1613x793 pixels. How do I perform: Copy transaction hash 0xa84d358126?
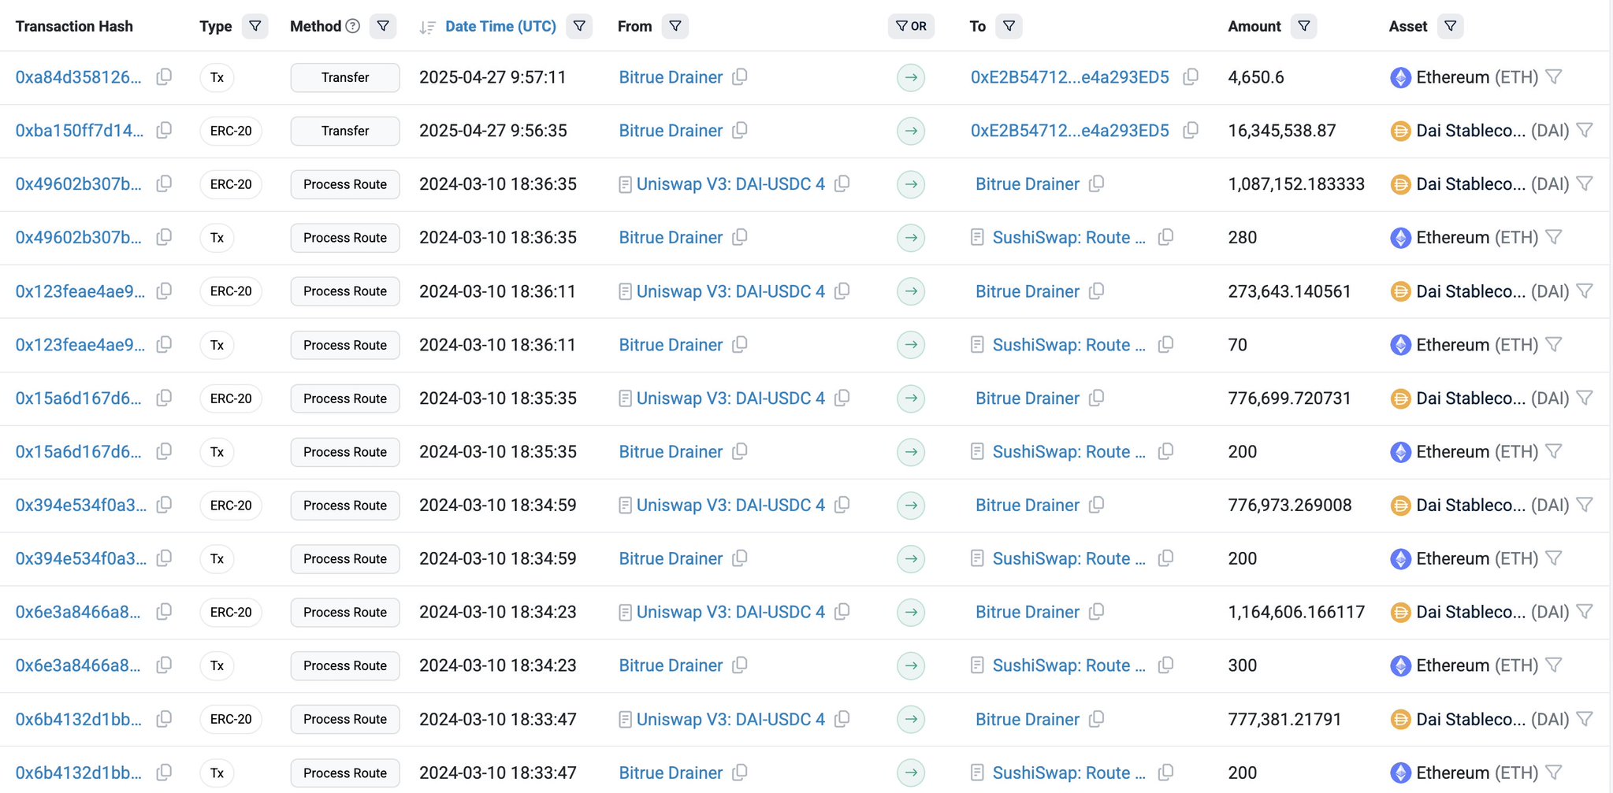[164, 77]
